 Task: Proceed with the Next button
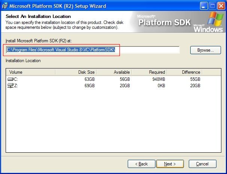[x=170, y=164]
